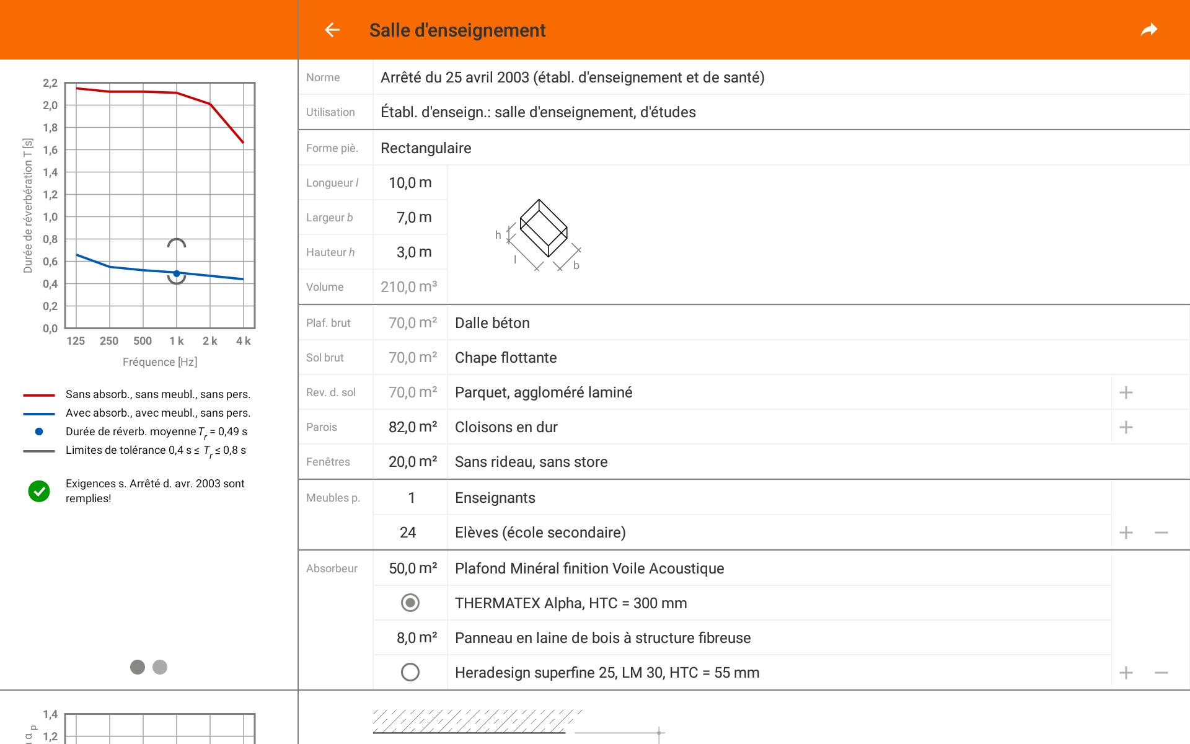
Task: Add a floor covering with plus icon
Action: pyautogui.click(x=1126, y=392)
